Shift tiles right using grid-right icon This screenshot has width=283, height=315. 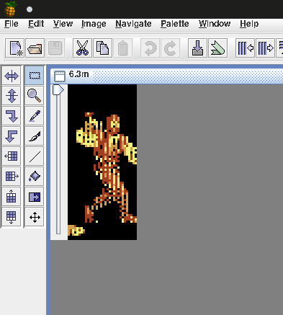[12, 177]
